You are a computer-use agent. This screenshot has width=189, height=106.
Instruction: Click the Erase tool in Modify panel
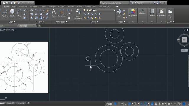pos(47,11)
